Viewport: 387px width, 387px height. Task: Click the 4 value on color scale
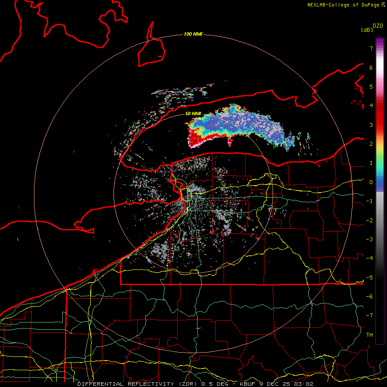(371, 106)
